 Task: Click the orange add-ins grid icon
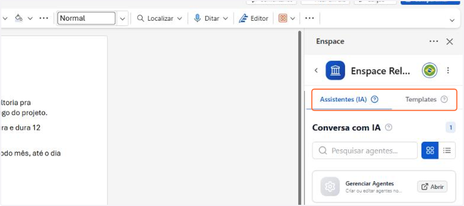(283, 18)
